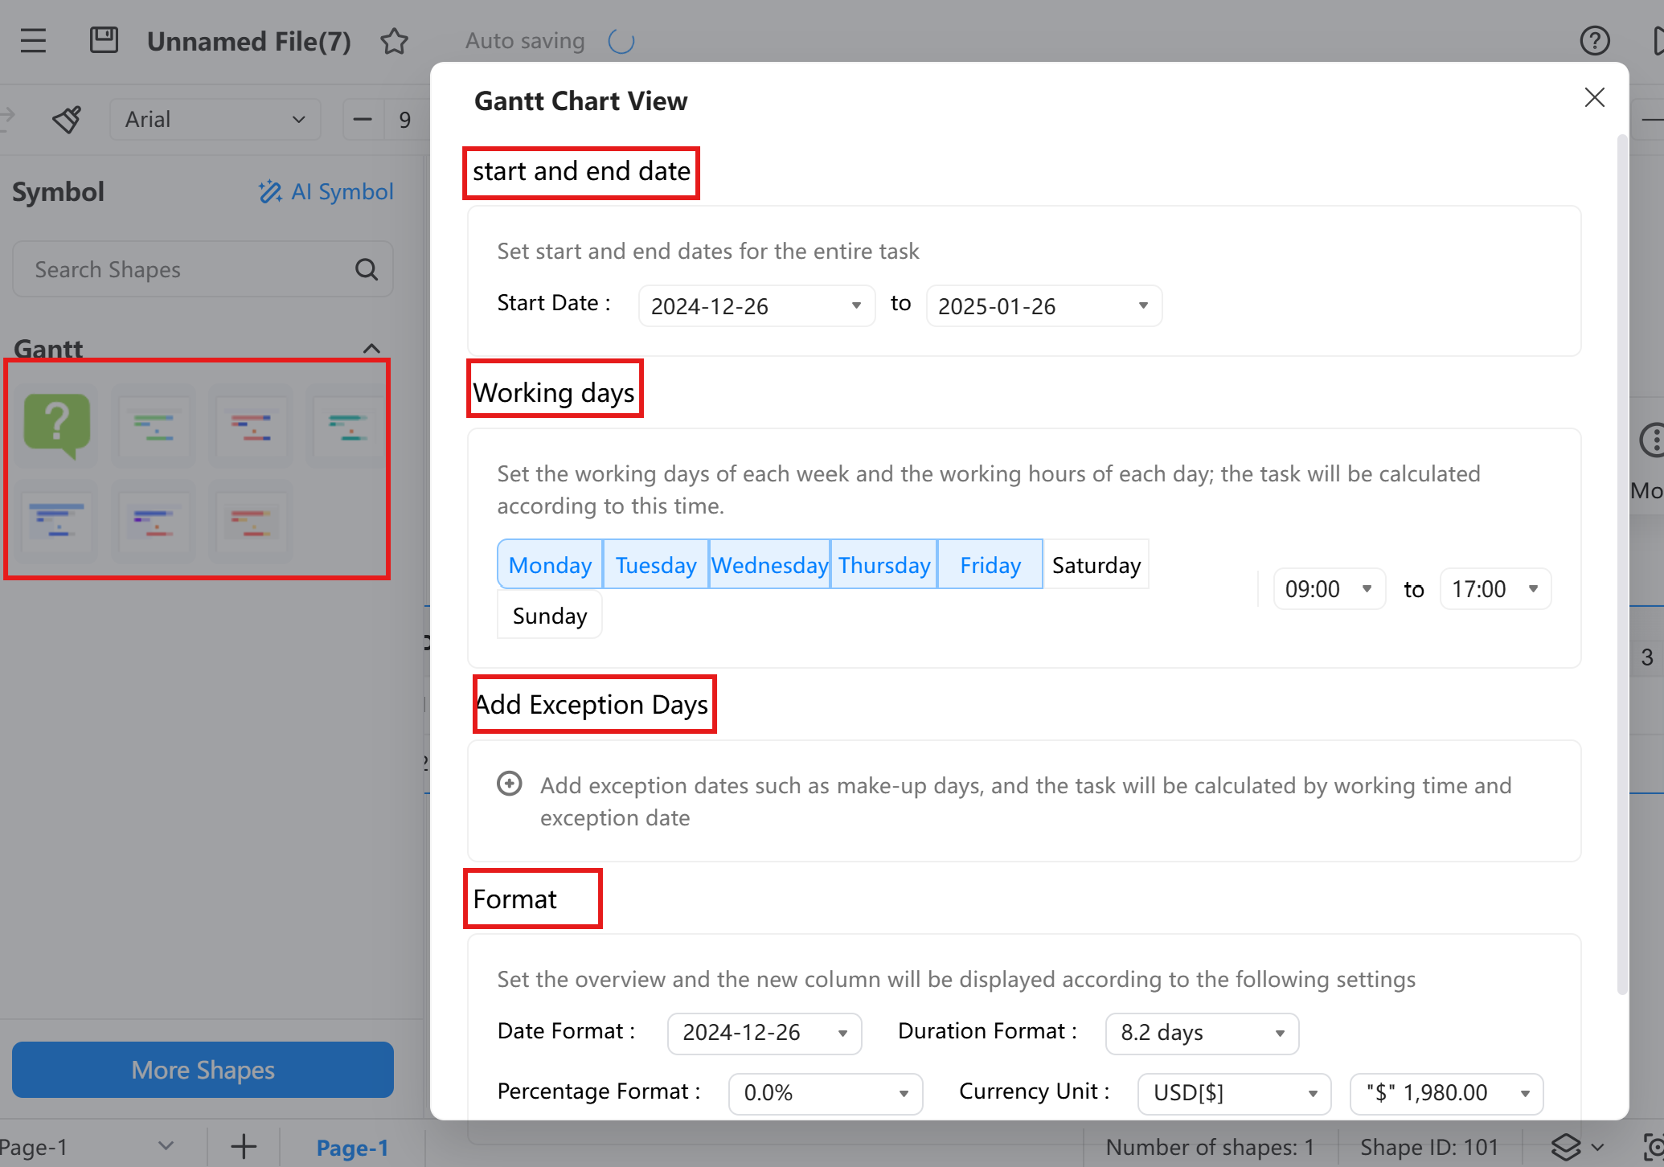Toggle Monday as a working day

[x=550, y=565]
